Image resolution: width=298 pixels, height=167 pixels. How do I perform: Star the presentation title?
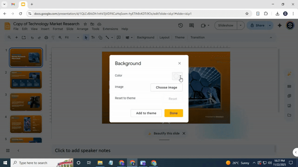tap(85, 24)
